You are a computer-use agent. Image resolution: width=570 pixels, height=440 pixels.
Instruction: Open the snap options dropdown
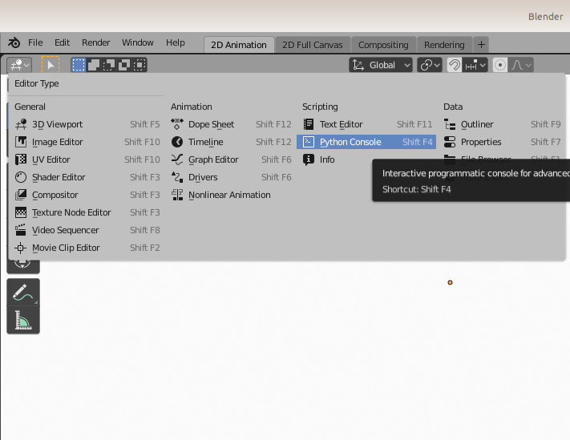coord(475,66)
